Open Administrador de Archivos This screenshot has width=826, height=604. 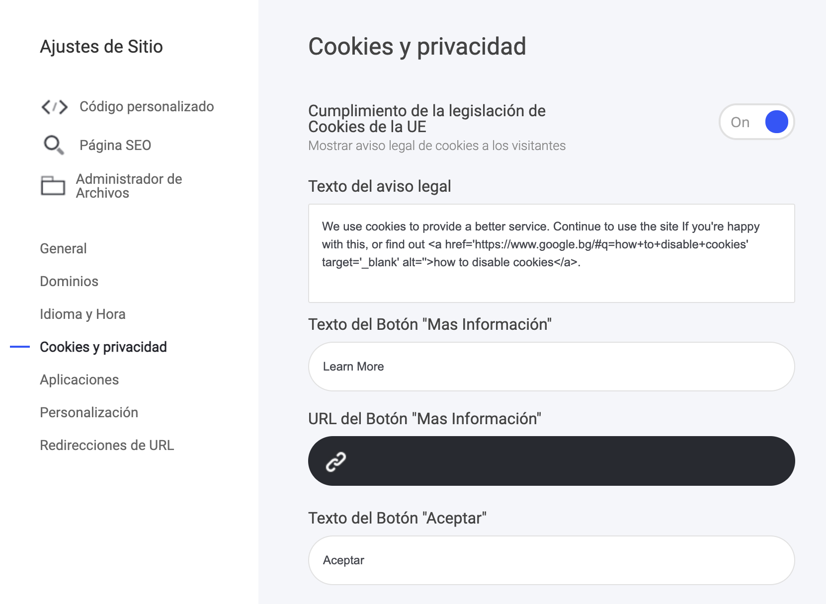tap(129, 186)
